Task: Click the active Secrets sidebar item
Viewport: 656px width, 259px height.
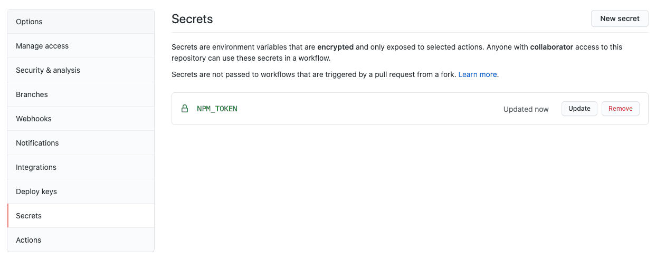Action: pos(81,216)
